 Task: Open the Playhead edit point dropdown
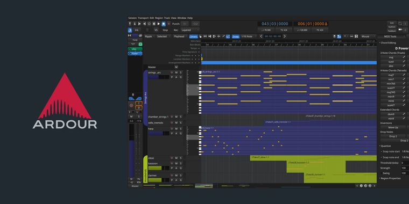(x=180, y=37)
